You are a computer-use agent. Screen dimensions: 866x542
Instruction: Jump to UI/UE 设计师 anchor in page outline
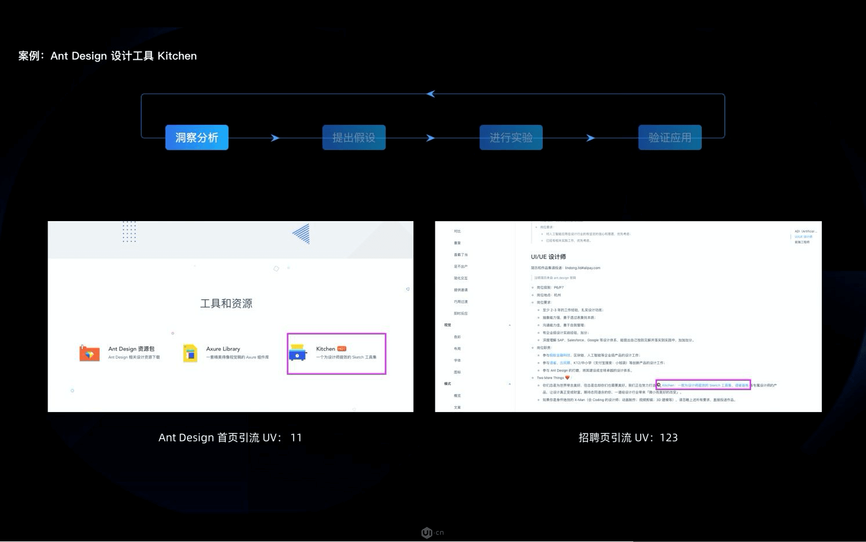tap(803, 237)
